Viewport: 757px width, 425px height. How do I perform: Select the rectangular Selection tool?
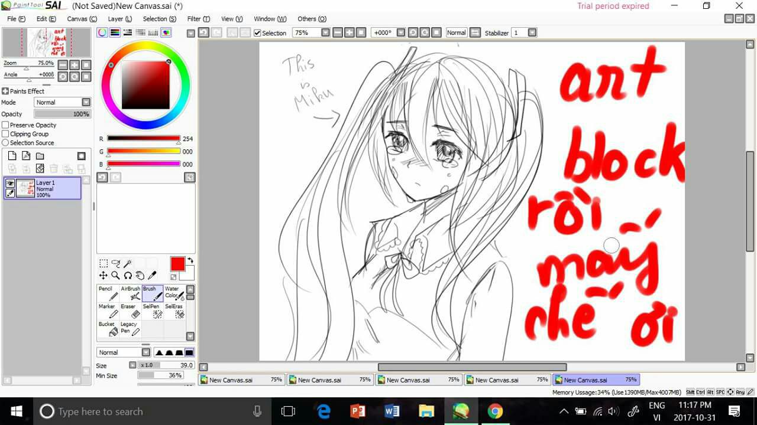103,264
